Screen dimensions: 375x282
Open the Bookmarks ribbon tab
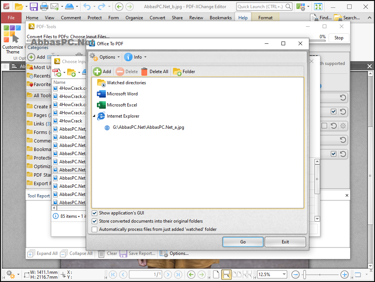click(221, 18)
